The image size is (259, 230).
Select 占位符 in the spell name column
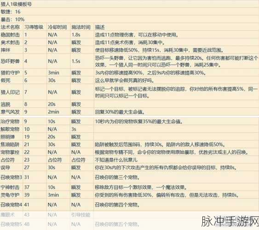(x=8, y=160)
